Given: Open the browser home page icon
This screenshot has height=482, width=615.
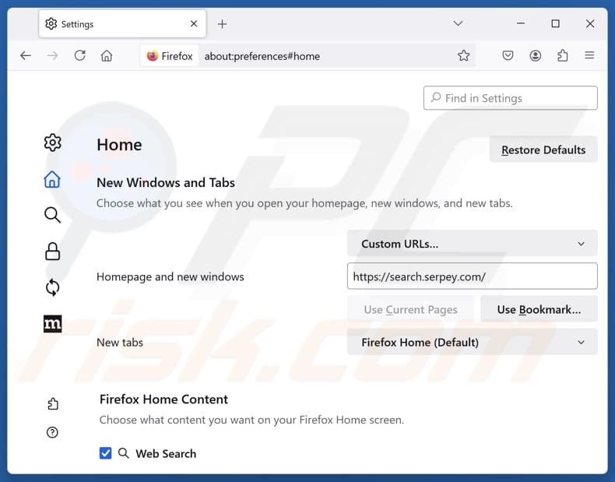Looking at the screenshot, I should coord(107,56).
